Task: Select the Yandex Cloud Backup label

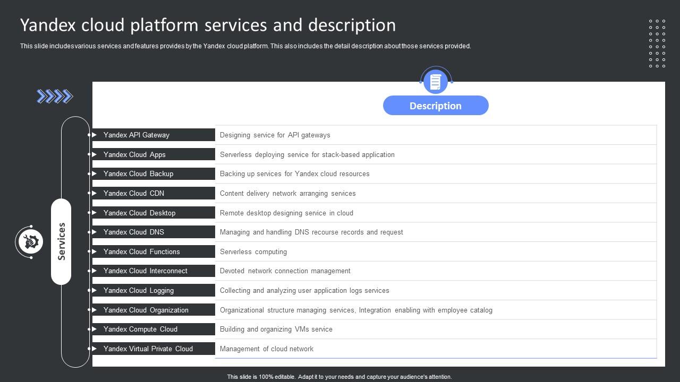Action: point(138,173)
